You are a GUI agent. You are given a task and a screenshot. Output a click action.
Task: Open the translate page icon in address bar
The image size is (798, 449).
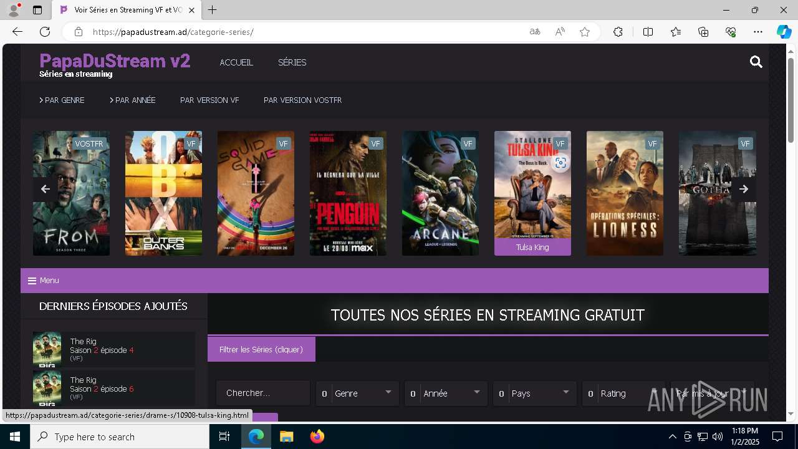click(535, 32)
